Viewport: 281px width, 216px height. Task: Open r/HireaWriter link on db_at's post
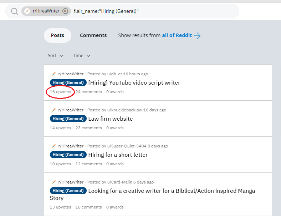click(71, 74)
